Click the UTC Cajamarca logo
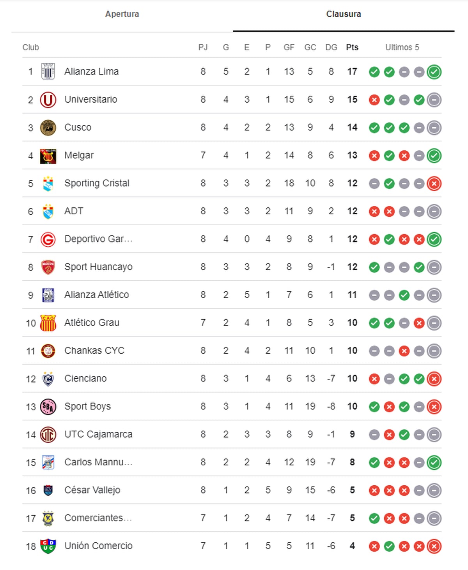468x570 pixels. coord(48,435)
